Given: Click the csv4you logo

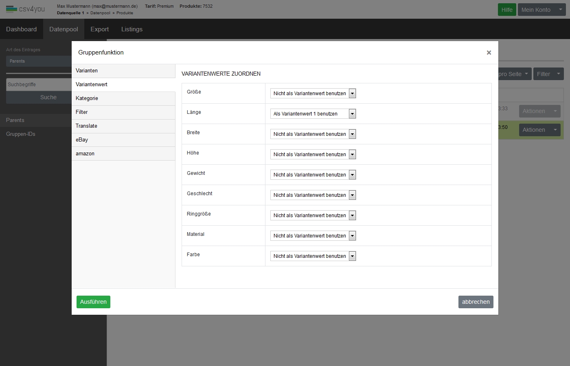Looking at the screenshot, I should [25, 9].
